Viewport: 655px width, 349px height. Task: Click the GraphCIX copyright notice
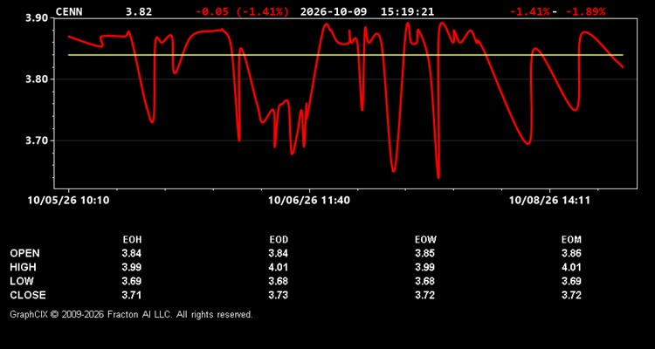131,314
